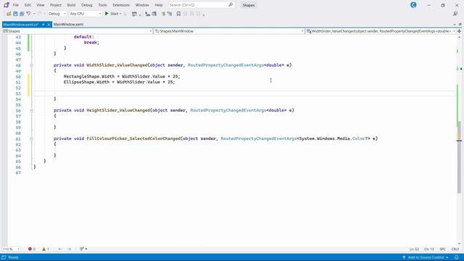Image resolution: width=464 pixels, height=261 pixels.
Task: Click the Visual Studio logo icon
Action: tap(7, 5)
